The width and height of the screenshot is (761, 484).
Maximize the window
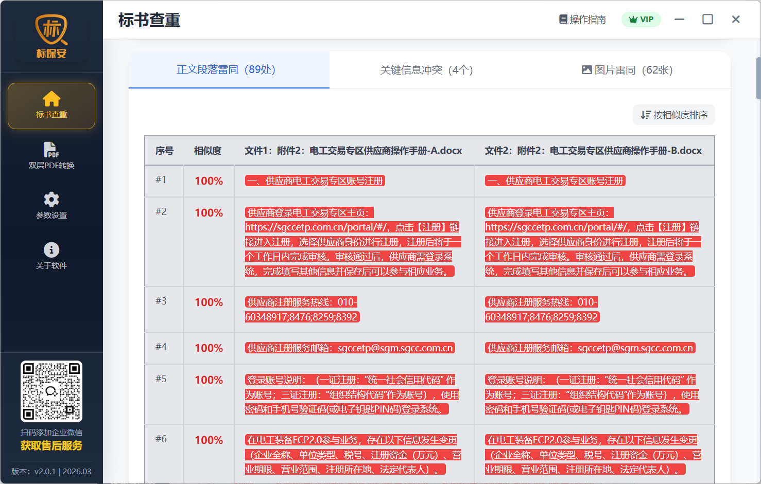[x=708, y=20]
